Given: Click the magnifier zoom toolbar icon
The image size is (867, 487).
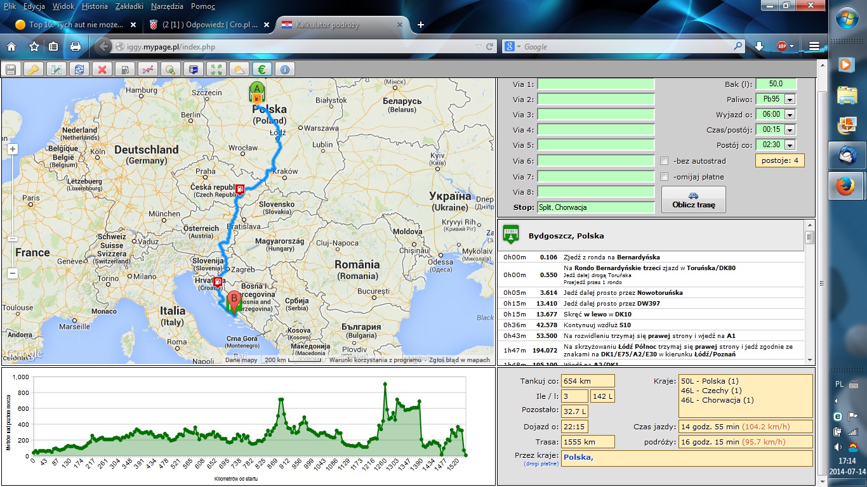Looking at the screenshot, I should [169, 69].
